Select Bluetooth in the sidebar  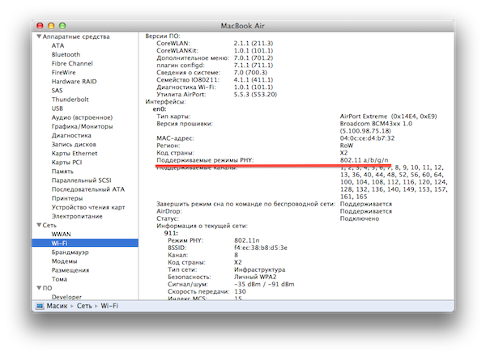point(66,54)
